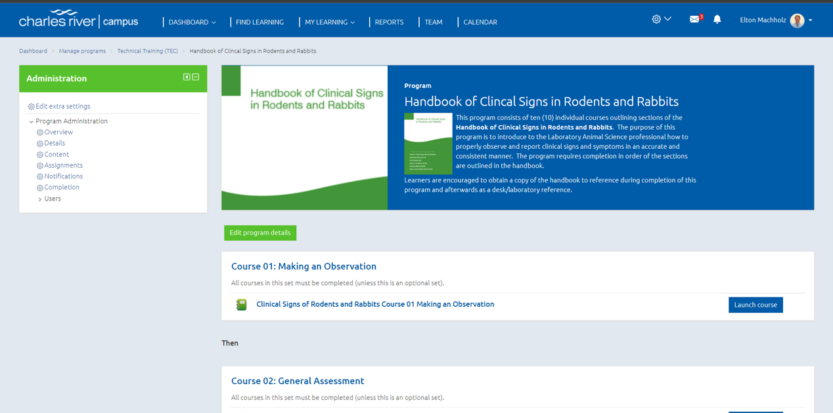
Task: Click the green book icon for Course 01
Action: (242, 305)
